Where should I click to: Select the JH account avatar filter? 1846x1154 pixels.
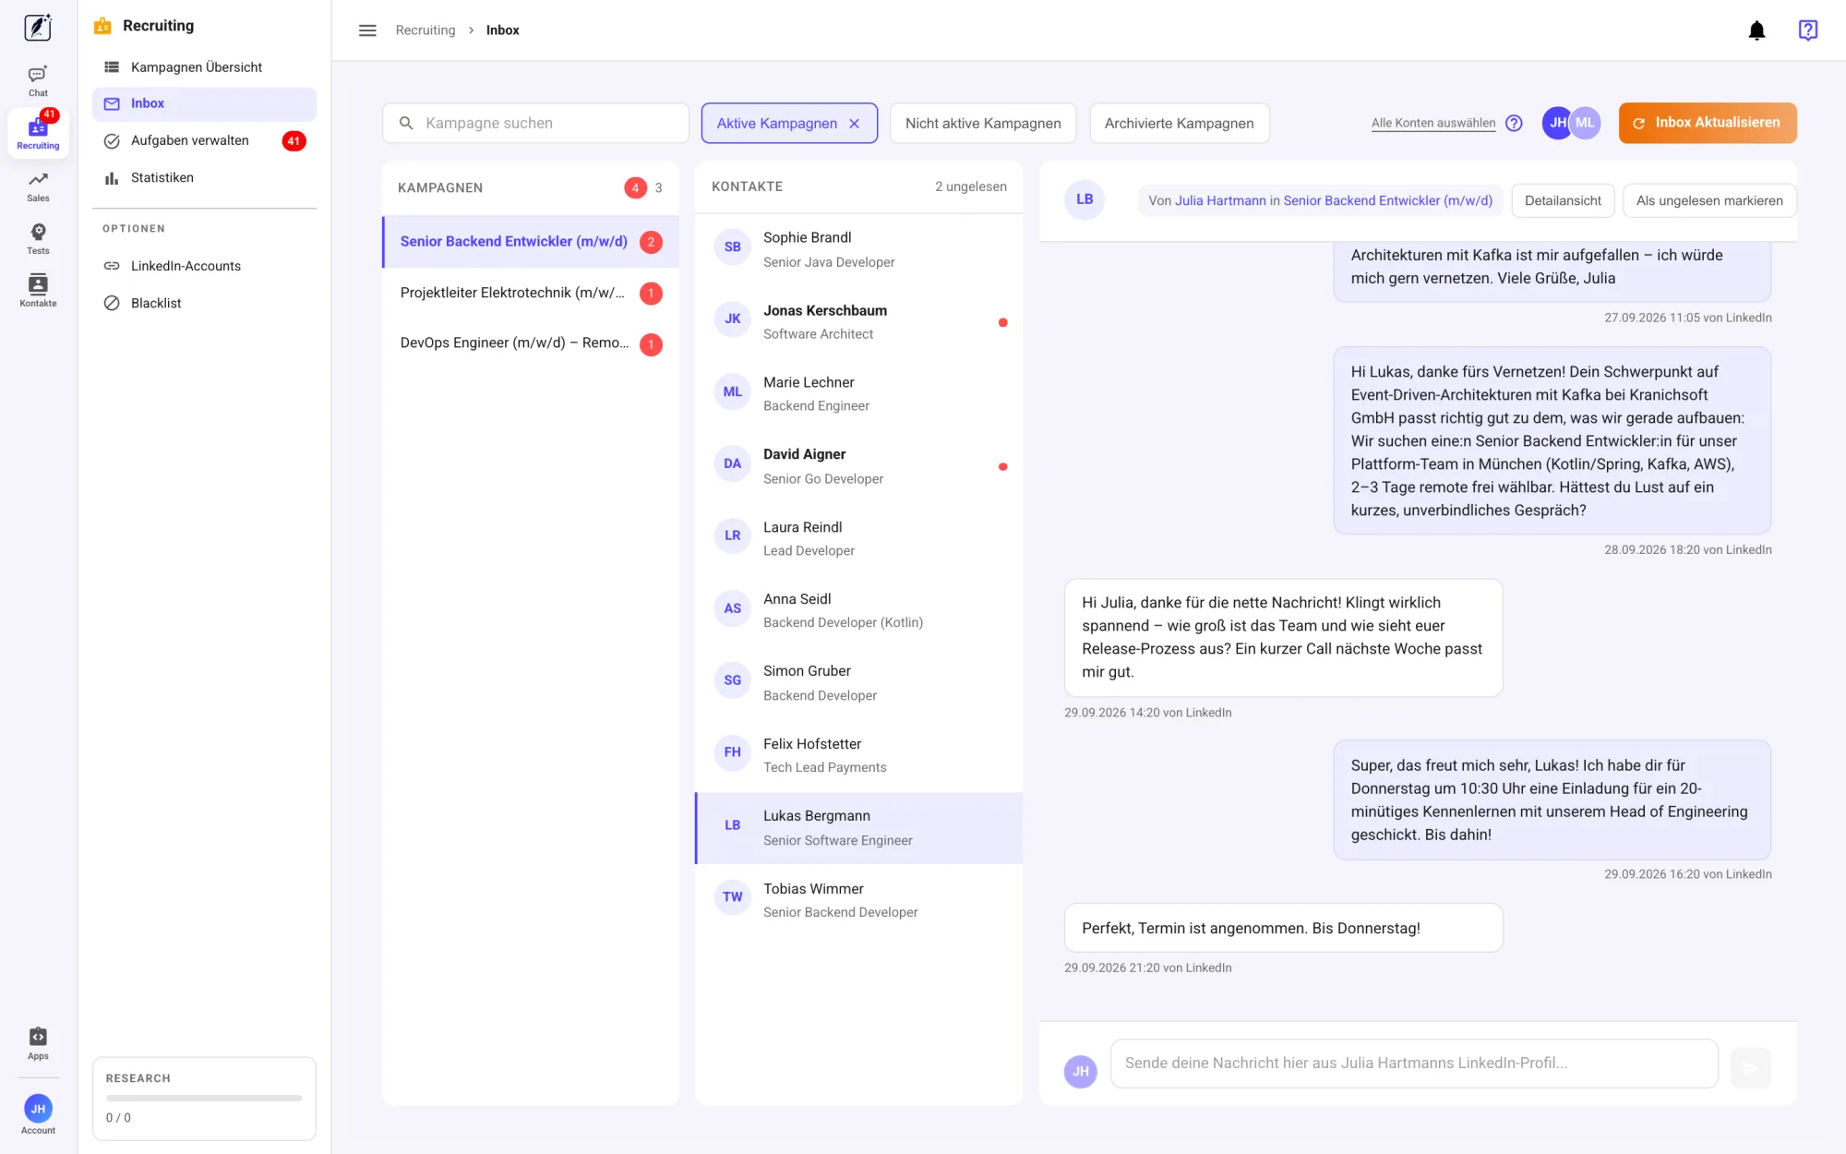click(x=1556, y=123)
